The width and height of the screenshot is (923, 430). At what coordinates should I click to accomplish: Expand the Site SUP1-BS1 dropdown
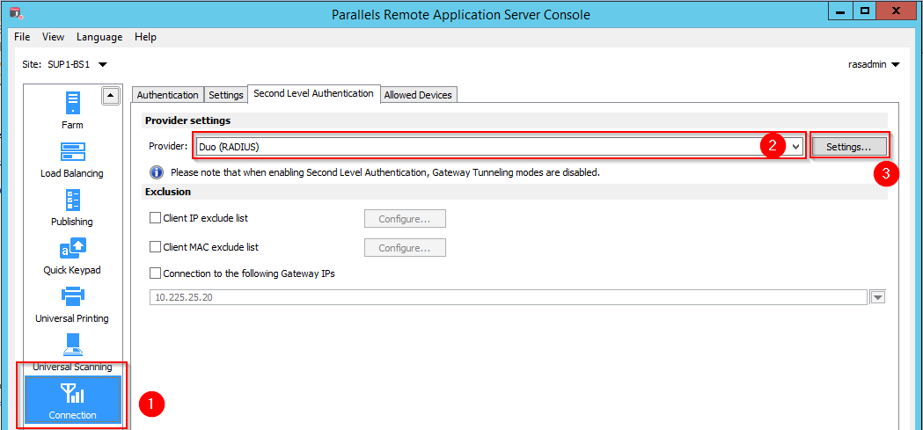(102, 65)
